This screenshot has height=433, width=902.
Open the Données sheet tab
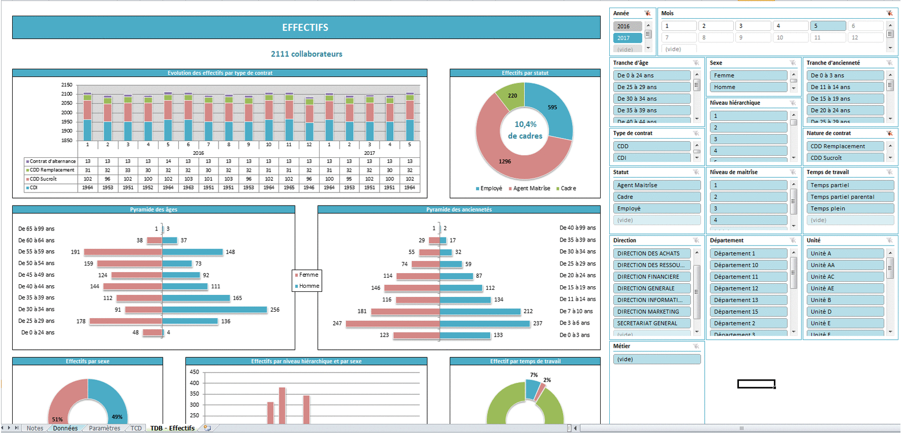point(66,428)
